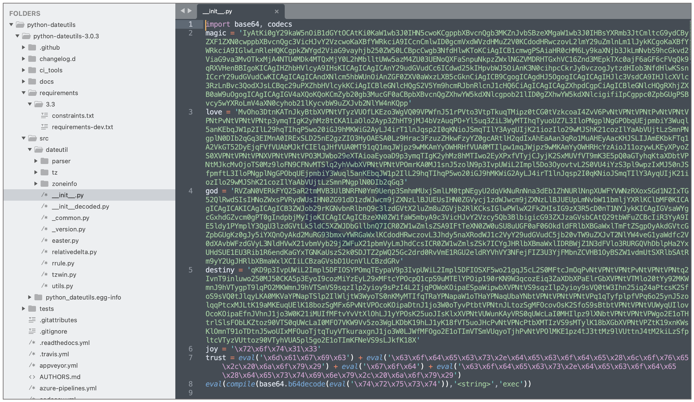Click the forward navigation arrow in tab bar

click(x=190, y=11)
